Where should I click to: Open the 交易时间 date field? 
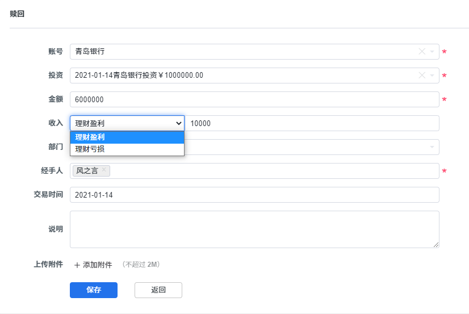pyautogui.click(x=254, y=195)
